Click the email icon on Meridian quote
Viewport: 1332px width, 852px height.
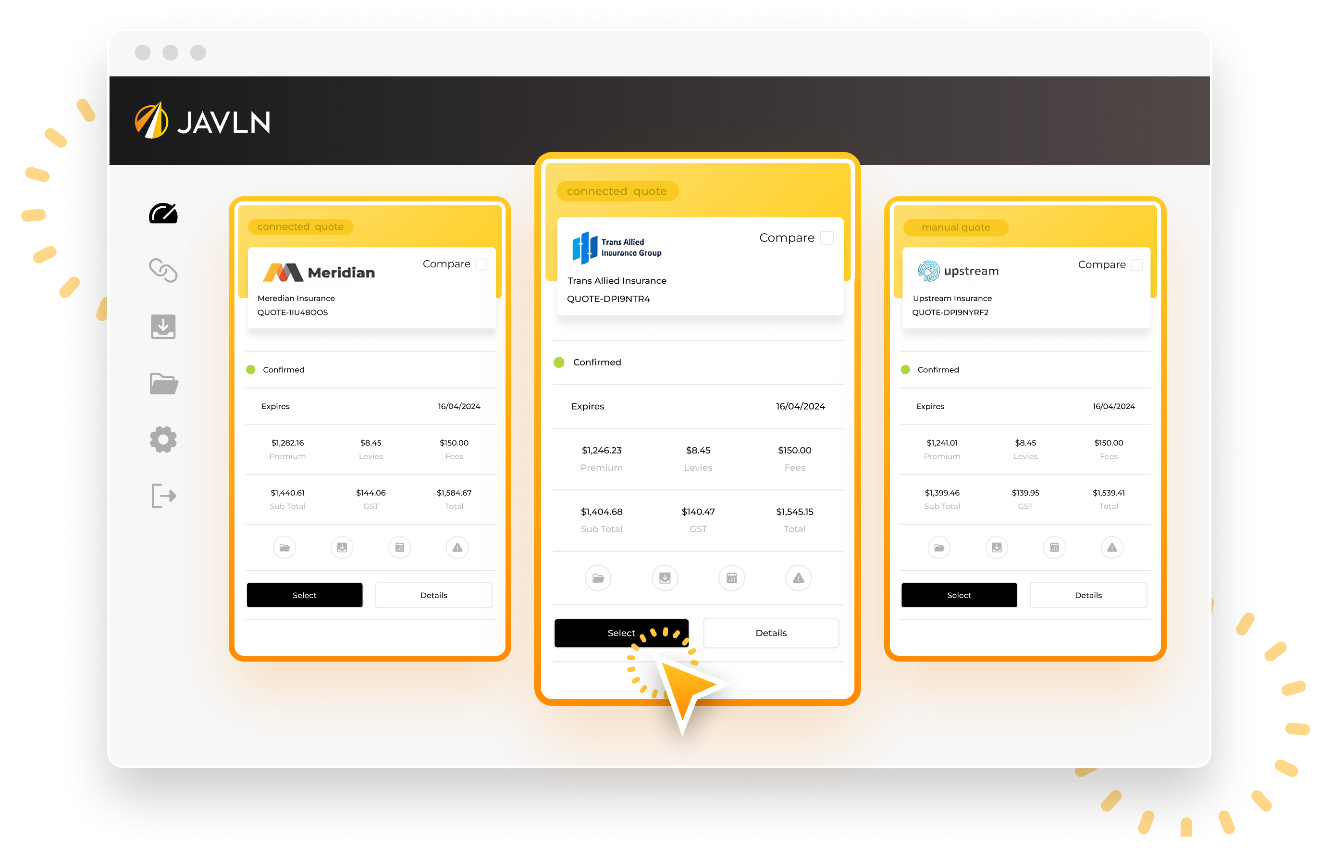point(343,546)
